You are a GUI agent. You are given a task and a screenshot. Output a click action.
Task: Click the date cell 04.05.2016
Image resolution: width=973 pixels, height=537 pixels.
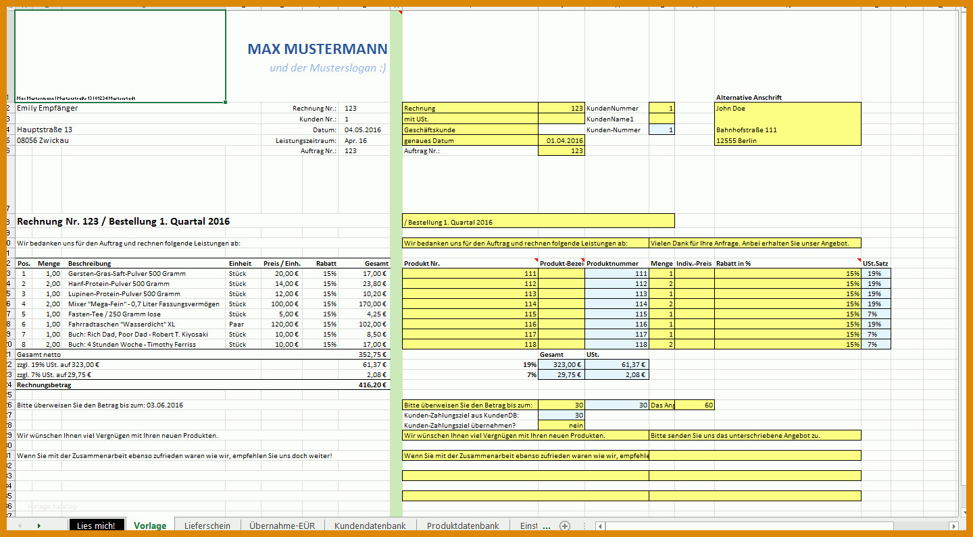pos(362,130)
